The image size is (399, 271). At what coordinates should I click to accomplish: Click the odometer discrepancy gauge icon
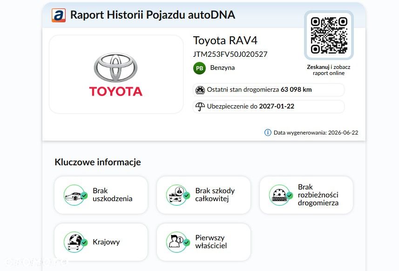280,195
